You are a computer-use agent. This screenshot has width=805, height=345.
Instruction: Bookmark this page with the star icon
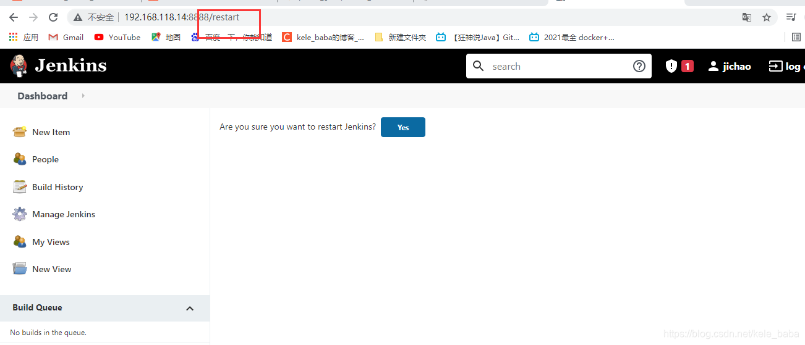click(767, 17)
